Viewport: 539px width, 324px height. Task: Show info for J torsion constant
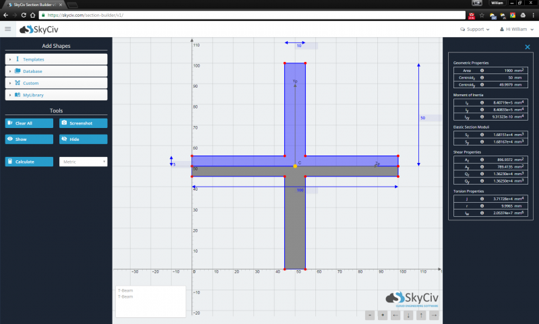click(482, 199)
